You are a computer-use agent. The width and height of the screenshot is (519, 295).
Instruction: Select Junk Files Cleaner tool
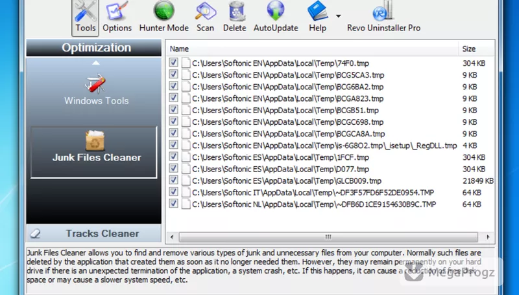pos(94,152)
